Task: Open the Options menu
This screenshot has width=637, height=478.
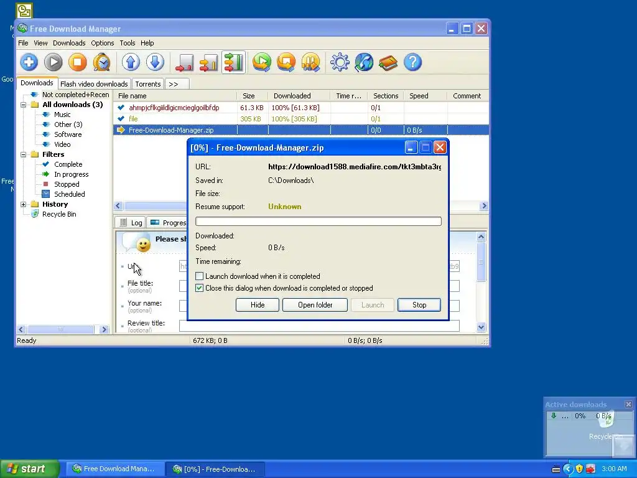Action: click(103, 43)
